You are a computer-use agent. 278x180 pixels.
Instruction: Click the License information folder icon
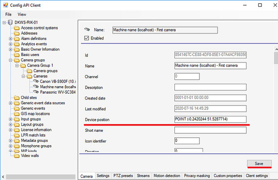tap(17, 130)
